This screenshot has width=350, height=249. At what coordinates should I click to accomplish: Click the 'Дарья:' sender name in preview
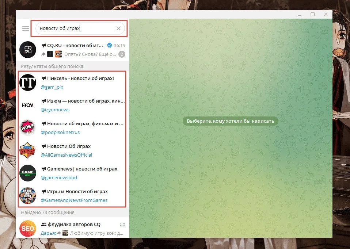[x=48, y=233]
